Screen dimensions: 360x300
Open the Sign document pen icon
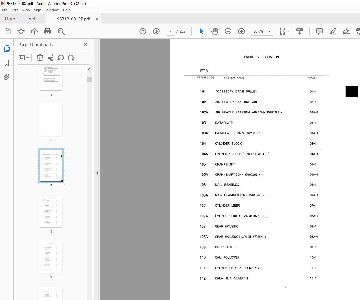coord(346,31)
